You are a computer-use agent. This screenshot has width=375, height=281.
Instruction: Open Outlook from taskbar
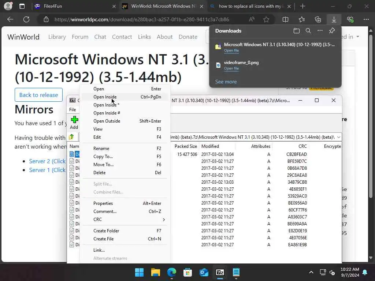point(204,272)
